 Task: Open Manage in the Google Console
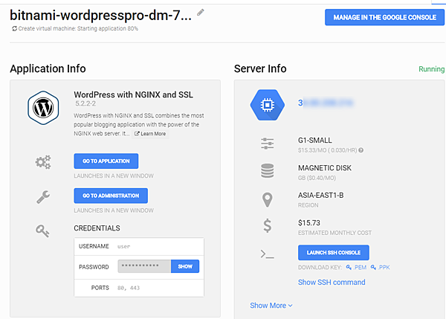click(384, 17)
